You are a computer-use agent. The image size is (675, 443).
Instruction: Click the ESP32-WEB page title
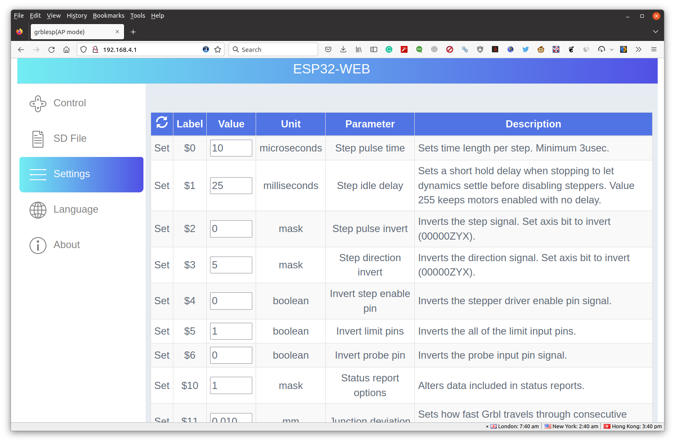332,69
